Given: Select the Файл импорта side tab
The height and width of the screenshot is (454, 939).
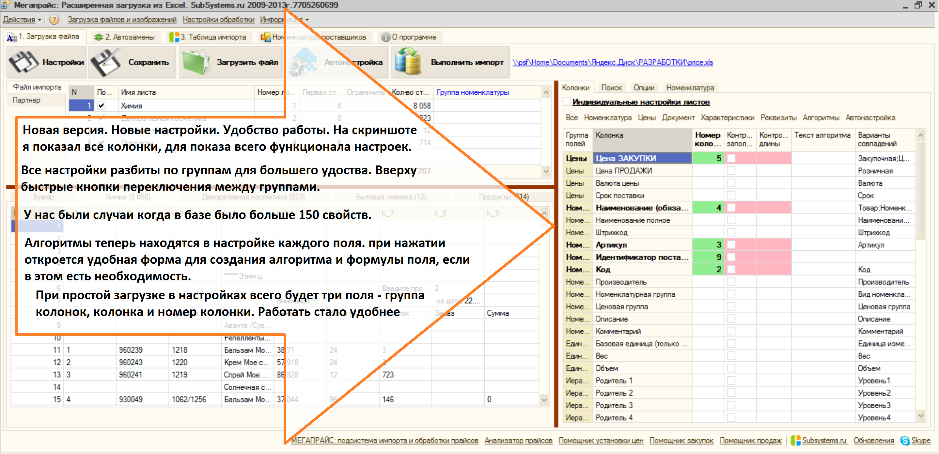Looking at the screenshot, I should click(x=37, y=87).
